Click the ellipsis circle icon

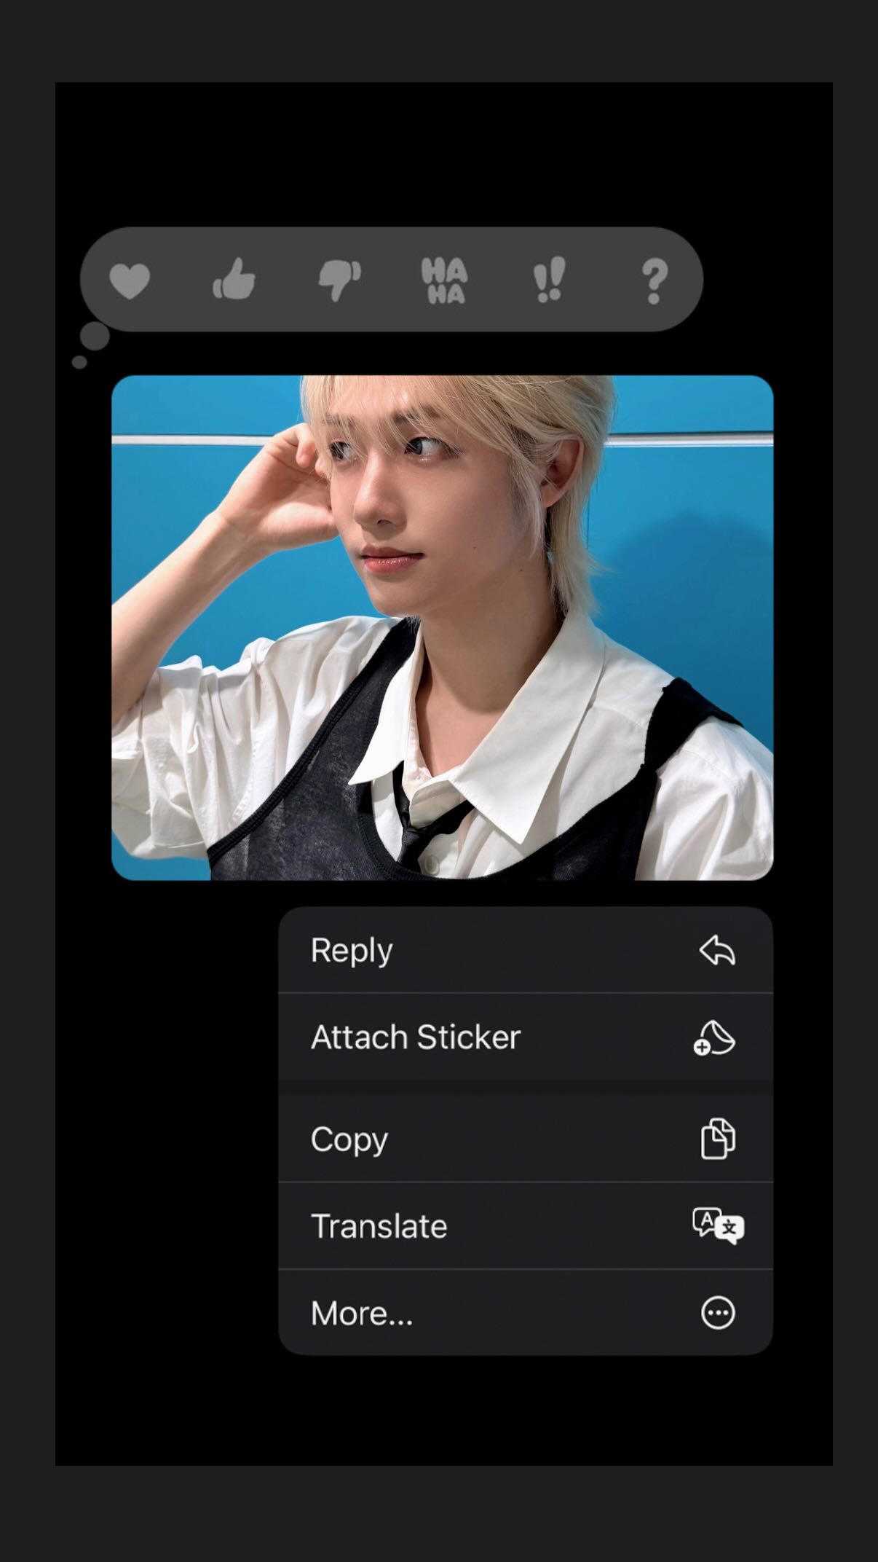pyautogui.click(x=718, y=1313)
